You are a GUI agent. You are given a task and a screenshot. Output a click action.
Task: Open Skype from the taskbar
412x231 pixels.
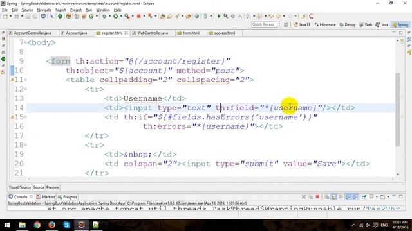point(66,225)
